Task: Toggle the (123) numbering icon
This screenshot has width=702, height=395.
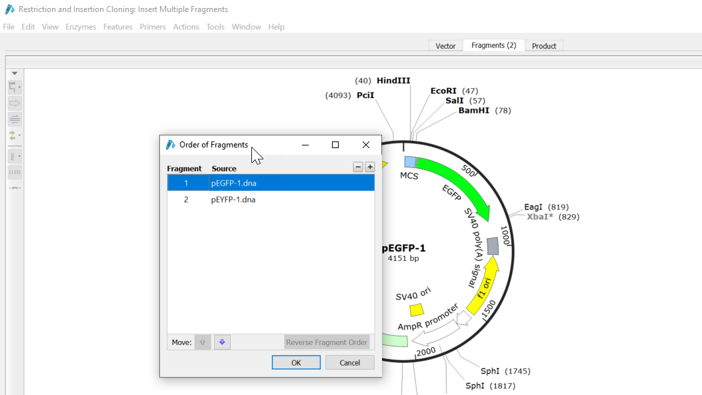Action: tap(14, 172)
